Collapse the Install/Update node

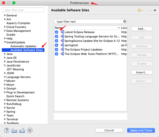point(5,42)
